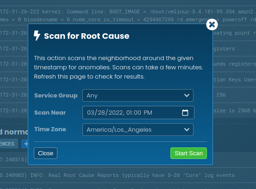The image size is (256, 189).
Task: Click the 'Scan Near' label
Action: pyautogui.click(x=50, y=113)
